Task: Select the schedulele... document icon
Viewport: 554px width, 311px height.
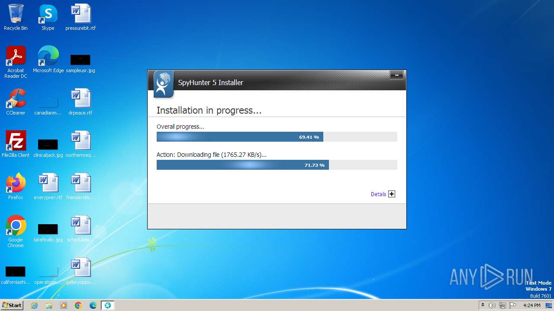Action: [81, 229]
